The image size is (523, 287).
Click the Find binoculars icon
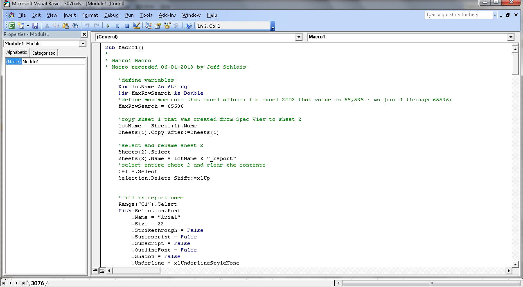[x=75, y=26]
